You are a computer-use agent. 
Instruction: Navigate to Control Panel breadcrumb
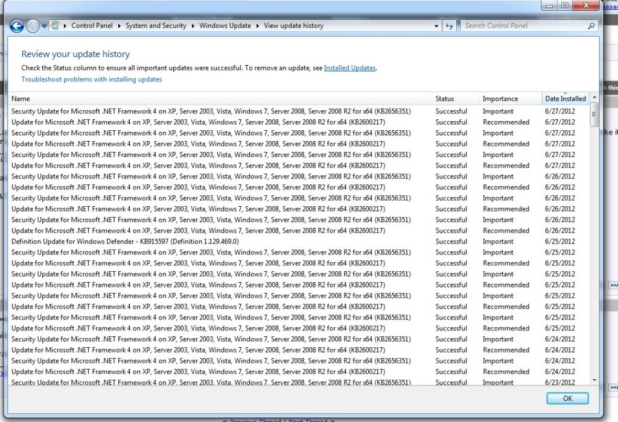coord(92,25)
